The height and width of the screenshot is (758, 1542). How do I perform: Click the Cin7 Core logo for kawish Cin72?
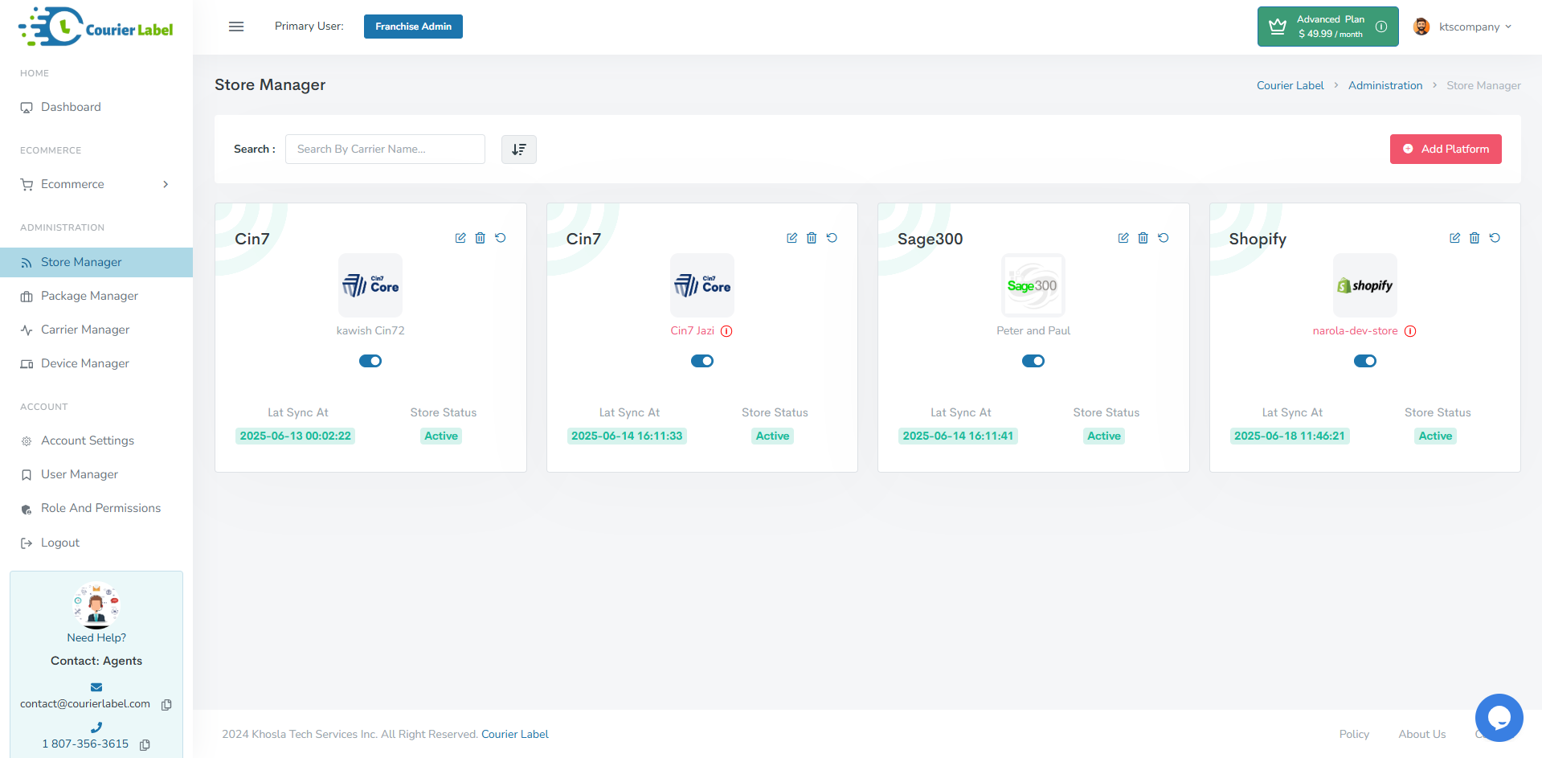tap(370, 285)
